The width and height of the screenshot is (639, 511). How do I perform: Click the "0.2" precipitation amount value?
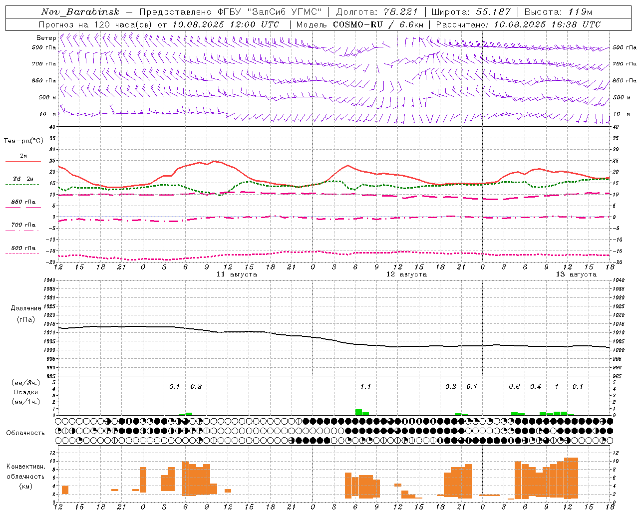[451, 386]
